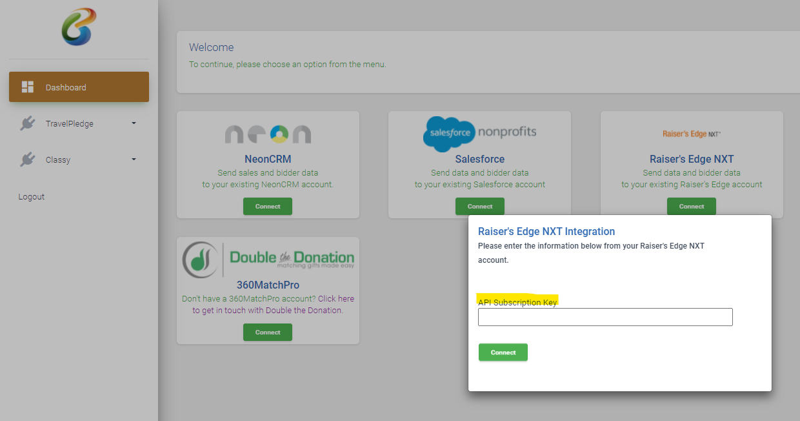Click the Salesforce card title
800x421 pixels.
(x=480, y=159)
